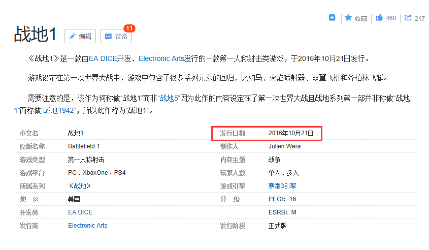Open the 战地 series link in table
Image resolution: width=429 pixels, height=250 pixels.
(x=80, y=186)
